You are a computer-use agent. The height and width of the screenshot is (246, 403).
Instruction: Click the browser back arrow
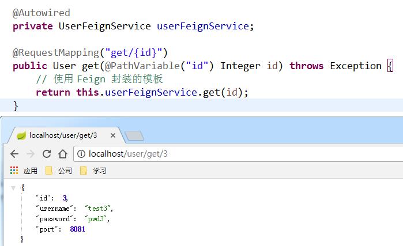tap(14, 154)
